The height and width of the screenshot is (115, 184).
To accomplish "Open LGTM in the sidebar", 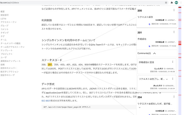I will [x=3, y=19].
